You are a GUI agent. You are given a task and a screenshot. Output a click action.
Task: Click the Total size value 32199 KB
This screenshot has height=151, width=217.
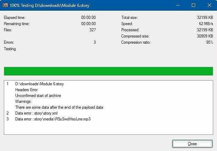tap(205, 18)
